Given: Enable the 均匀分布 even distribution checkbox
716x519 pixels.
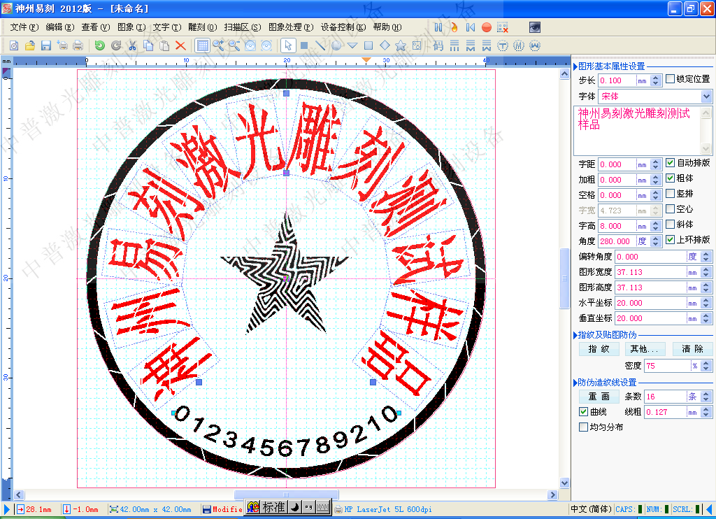Looking at the screenshot, I should pos(583,427).
